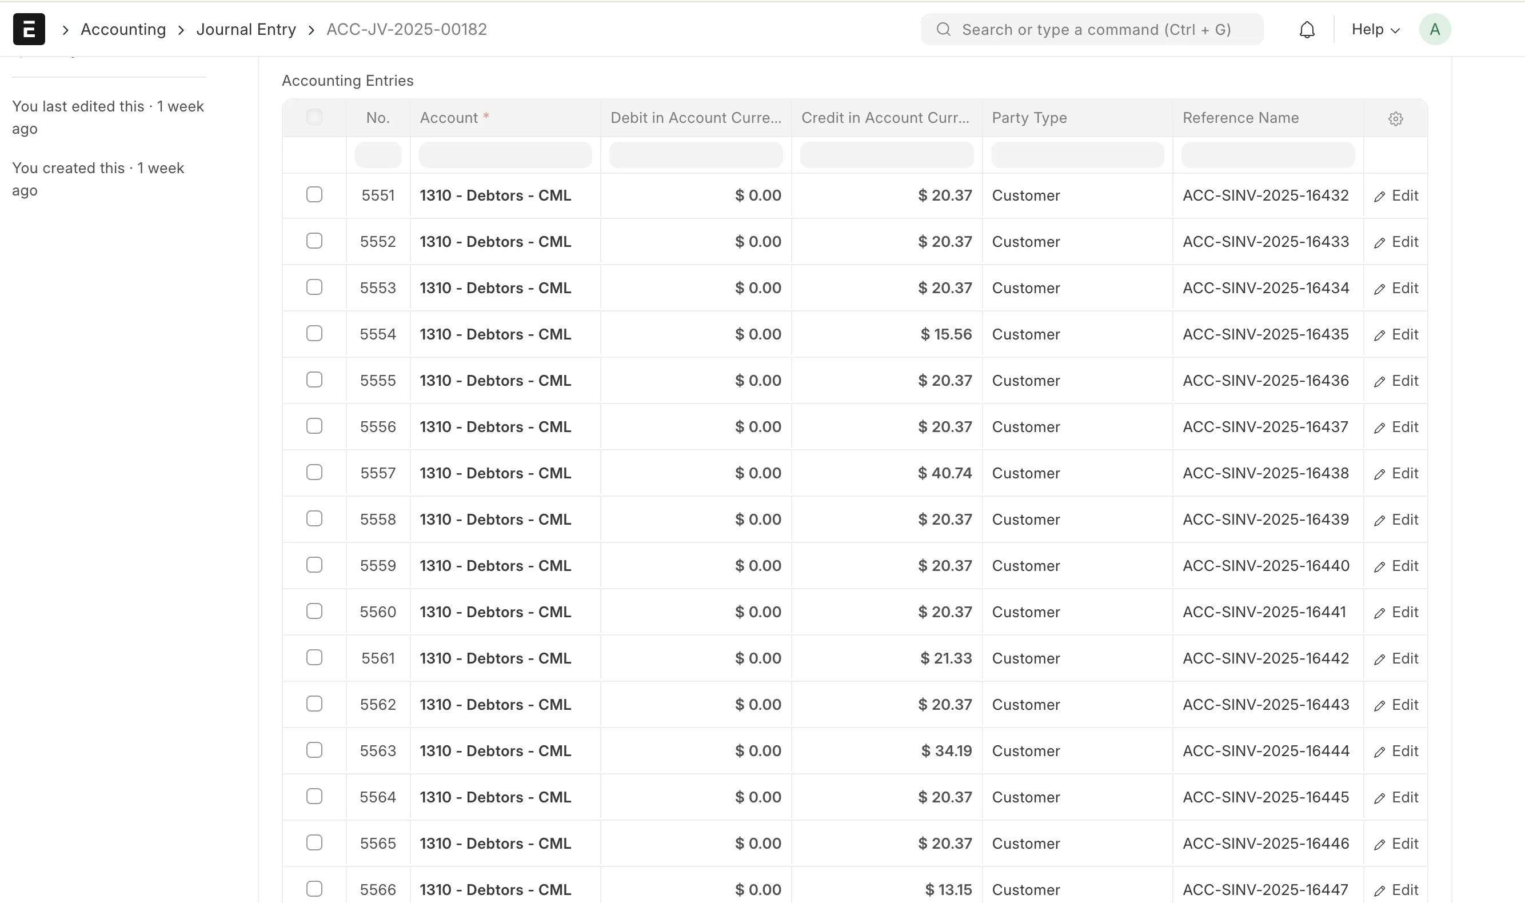Image resolution: width=1525 pixels, height=903 pixels.
Task: Open Account column filter field
Action: (x=505, y=154)
